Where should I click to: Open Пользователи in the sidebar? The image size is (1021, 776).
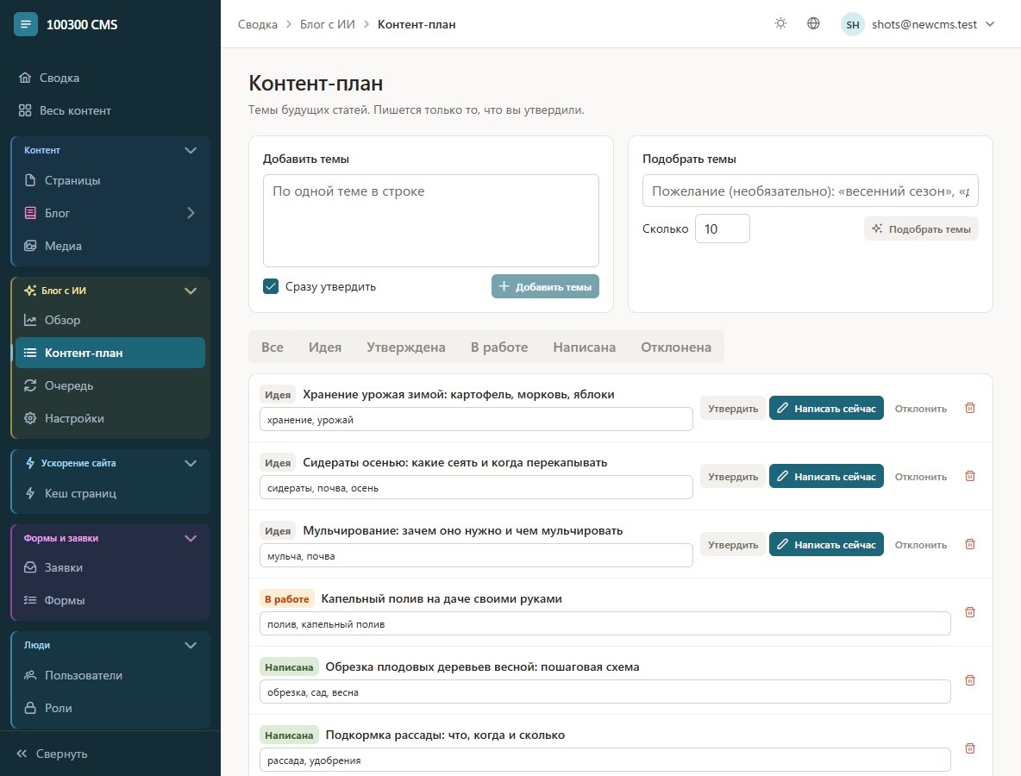coord(110,676)
